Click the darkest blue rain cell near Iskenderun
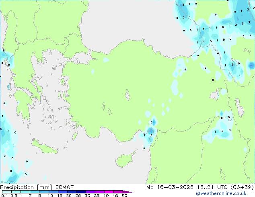The height and width of the screenshot is (197, 255). [150, 131]
